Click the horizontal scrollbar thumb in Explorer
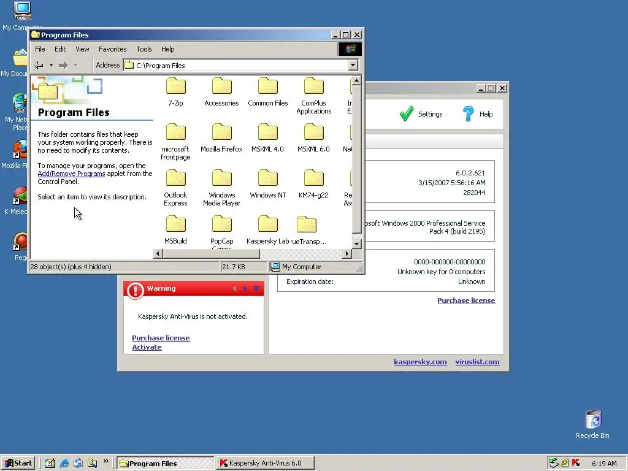The image size is (628, 471). (x=211, y=253)
